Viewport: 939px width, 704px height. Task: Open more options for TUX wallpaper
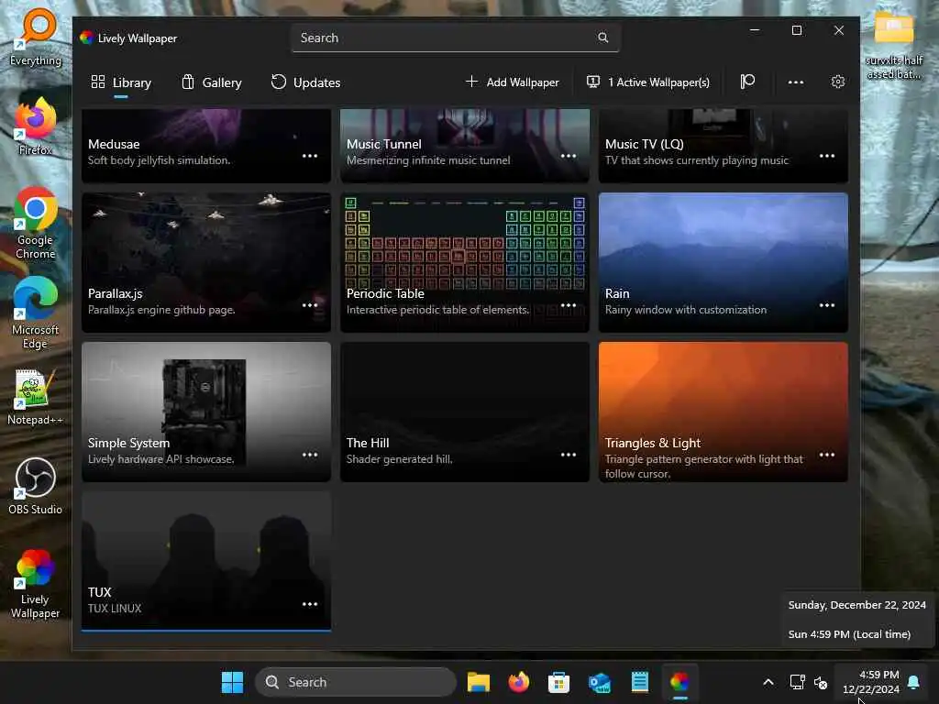[310, 604]
